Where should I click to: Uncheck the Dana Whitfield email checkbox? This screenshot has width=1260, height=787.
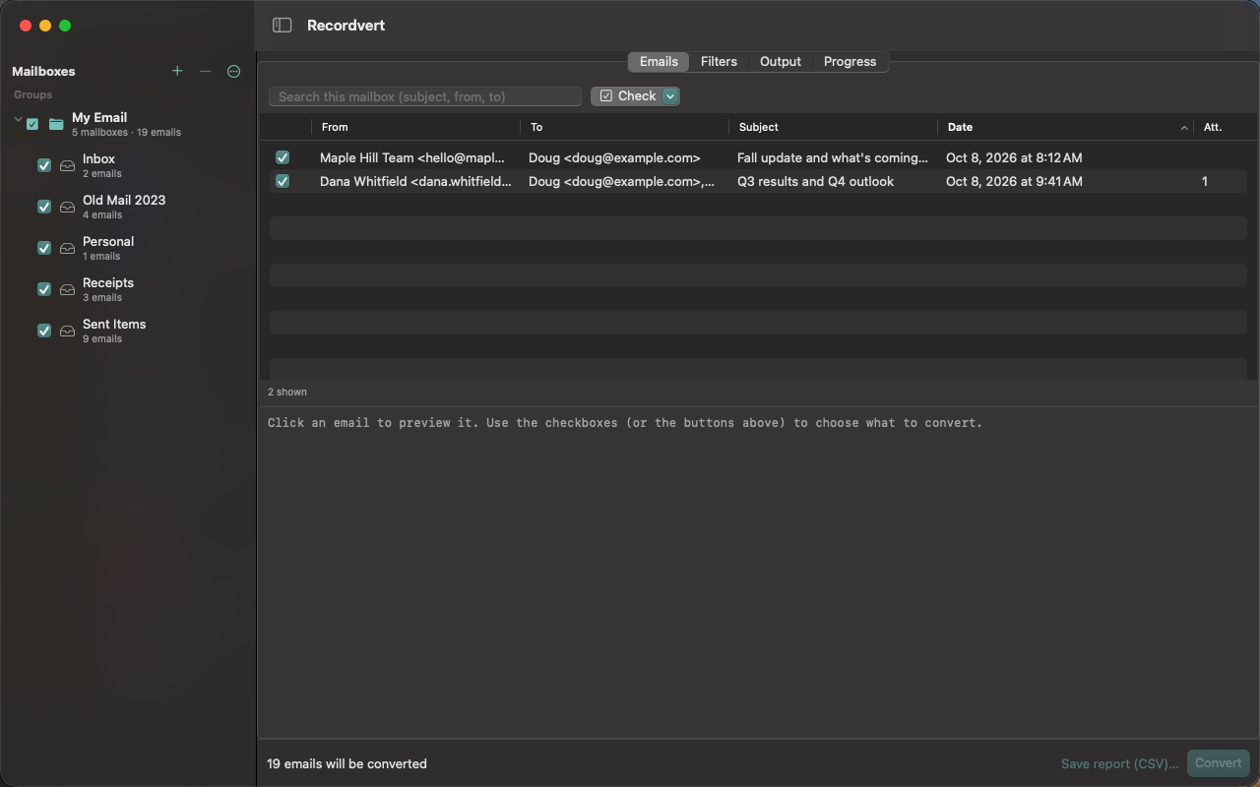coord(283,181)
